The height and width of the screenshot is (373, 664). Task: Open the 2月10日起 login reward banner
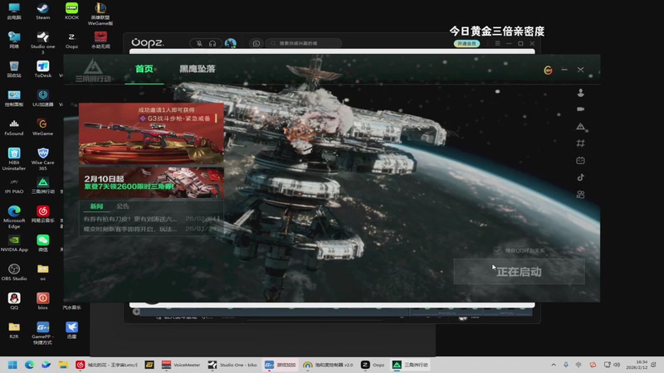tap(151, 182)
